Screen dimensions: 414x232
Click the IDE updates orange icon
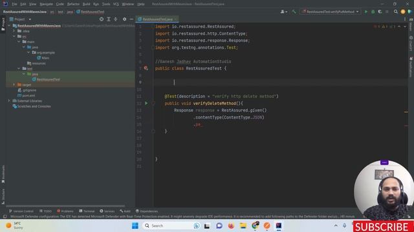point(402,12)
